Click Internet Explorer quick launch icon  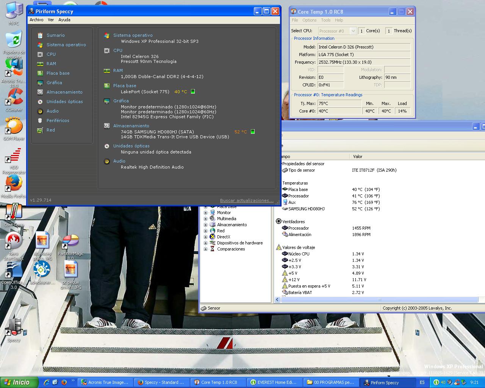pos(46,382)
